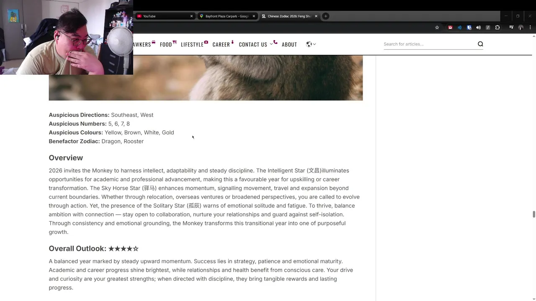Image resolution: width=536 pixels, height=301 pixels.
Task: Open the Contact Us menu item
Action: tap(253, 44)
